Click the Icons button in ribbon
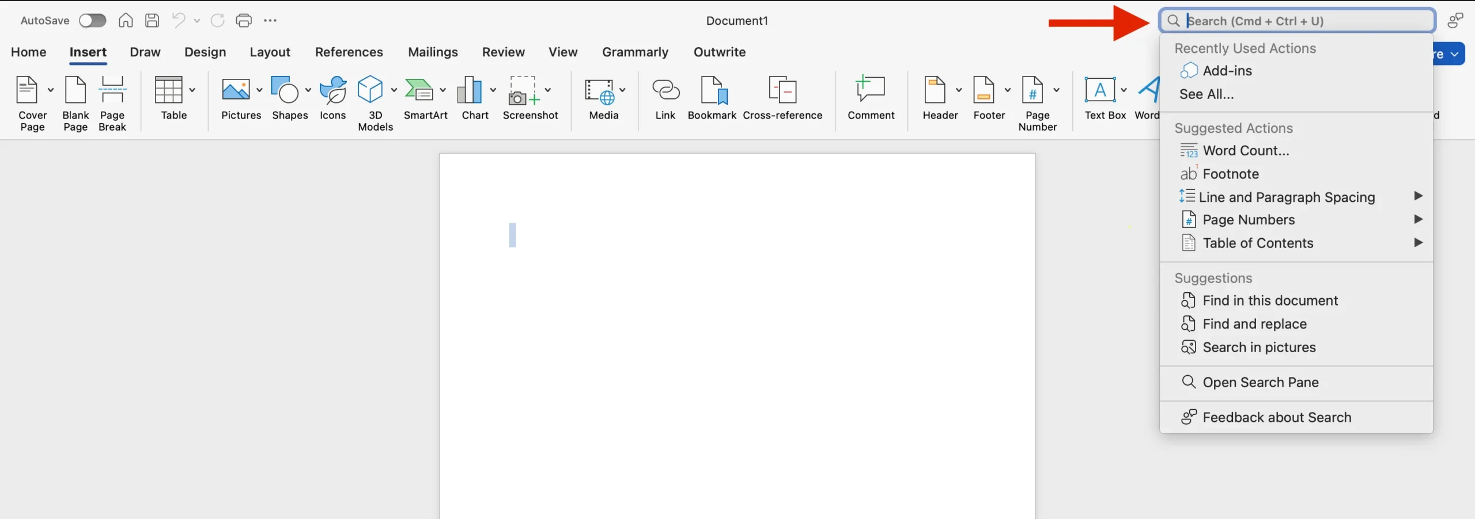The image size is (1475, 519). point(332,98)
